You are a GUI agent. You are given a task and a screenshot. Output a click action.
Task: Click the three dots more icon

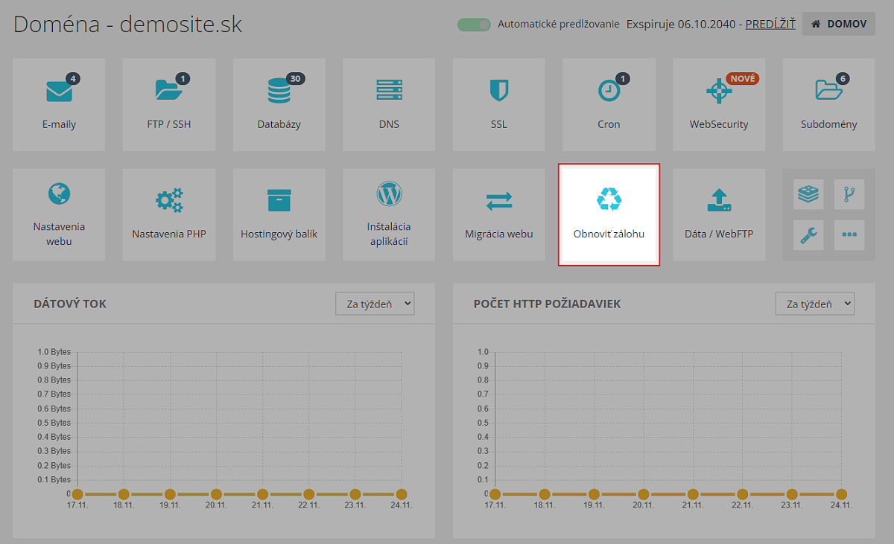click(849, 235)
